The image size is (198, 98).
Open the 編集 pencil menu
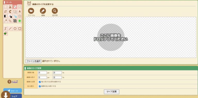tap(43, 11)
